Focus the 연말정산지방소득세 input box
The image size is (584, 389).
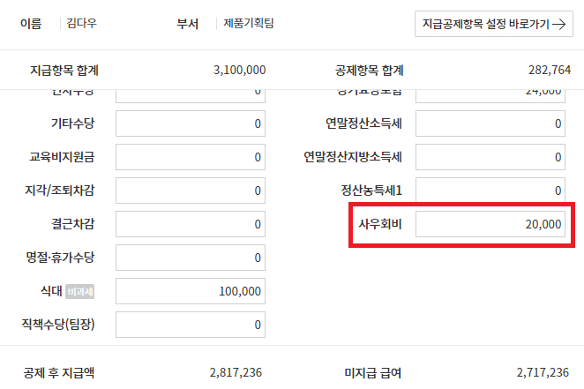(490, 157)
